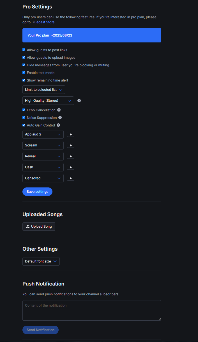Play the Cash sound preview
This screenshot has width=198, height=342.
pyautogui.click(x=71, y=167)
